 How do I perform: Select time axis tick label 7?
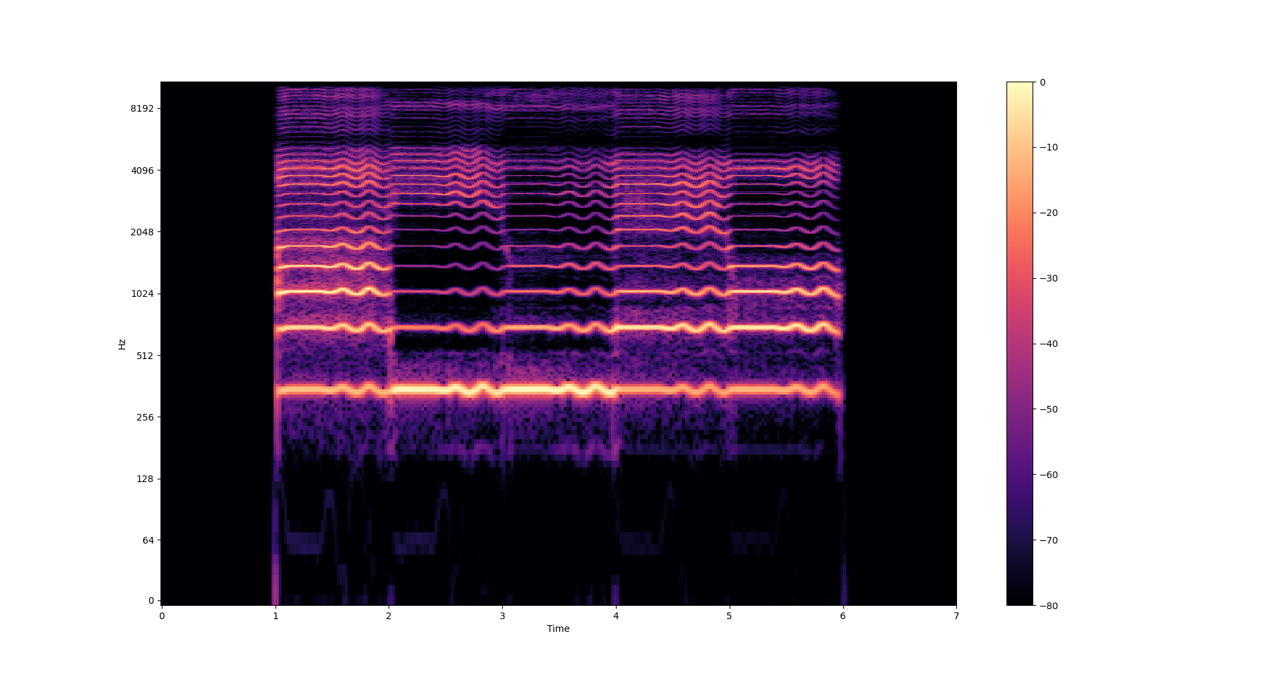pos(956,616)
